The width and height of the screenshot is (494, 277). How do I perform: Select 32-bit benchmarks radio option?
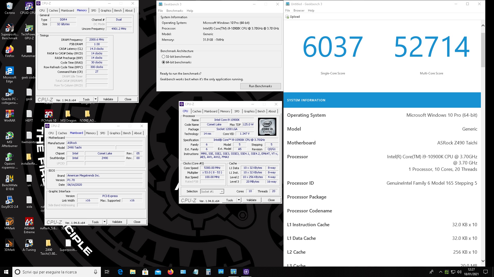coord(163,57)
